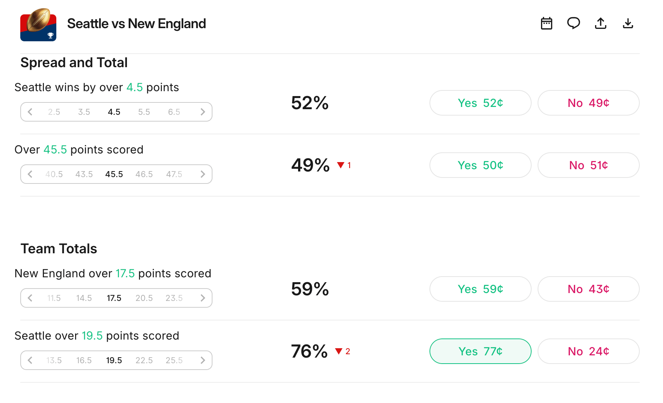Toggle Yes 77¢ for Seattle over 19.5
This screenshot has height=403, width=663.
tap(480, 351)
